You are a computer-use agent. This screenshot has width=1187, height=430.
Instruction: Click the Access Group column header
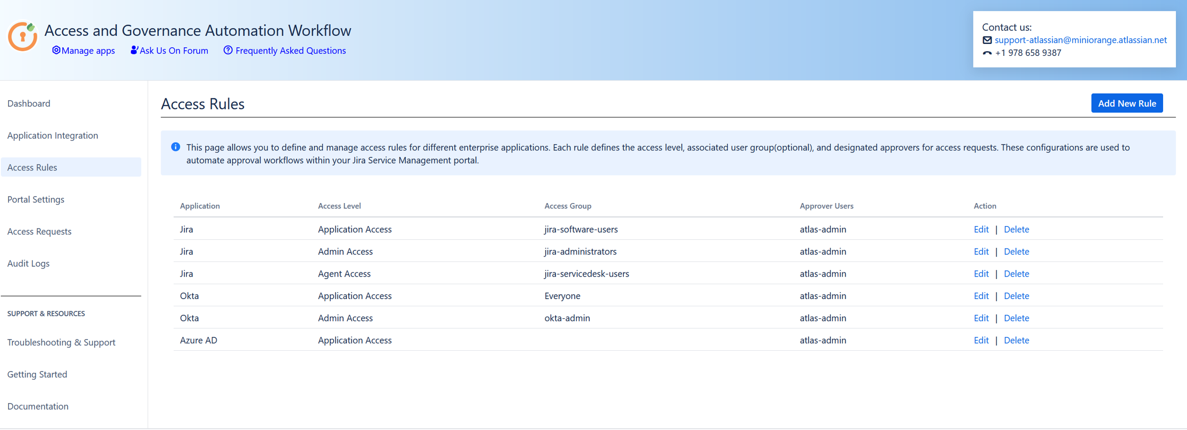pyautogui.click(x=568, y=206)
